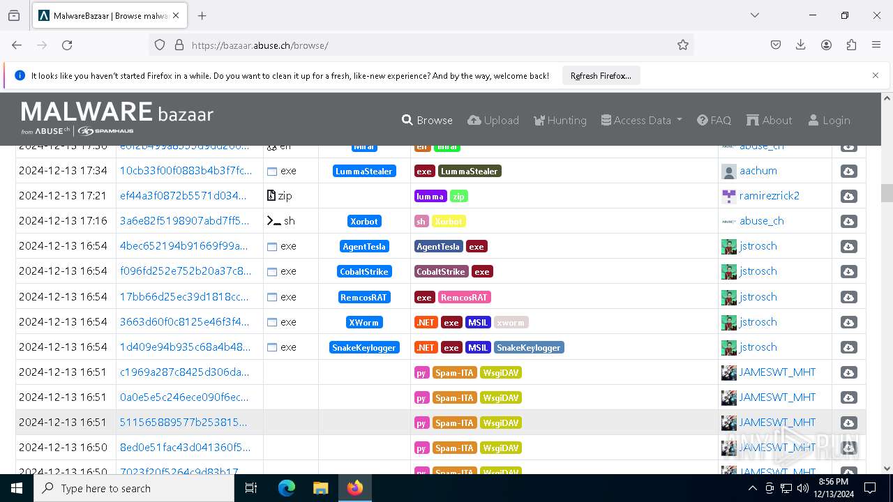Open a new browser tab
The width and height of the screenshot is (893, 502).
pyautogui.click(x=202, y=15)
